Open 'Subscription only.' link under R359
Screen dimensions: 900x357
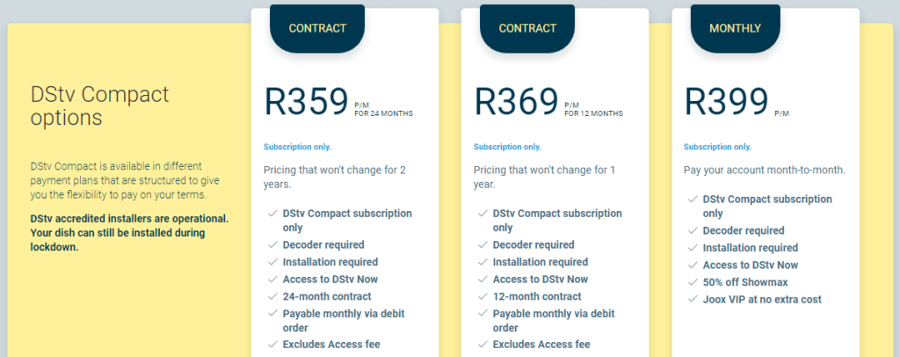297,147
